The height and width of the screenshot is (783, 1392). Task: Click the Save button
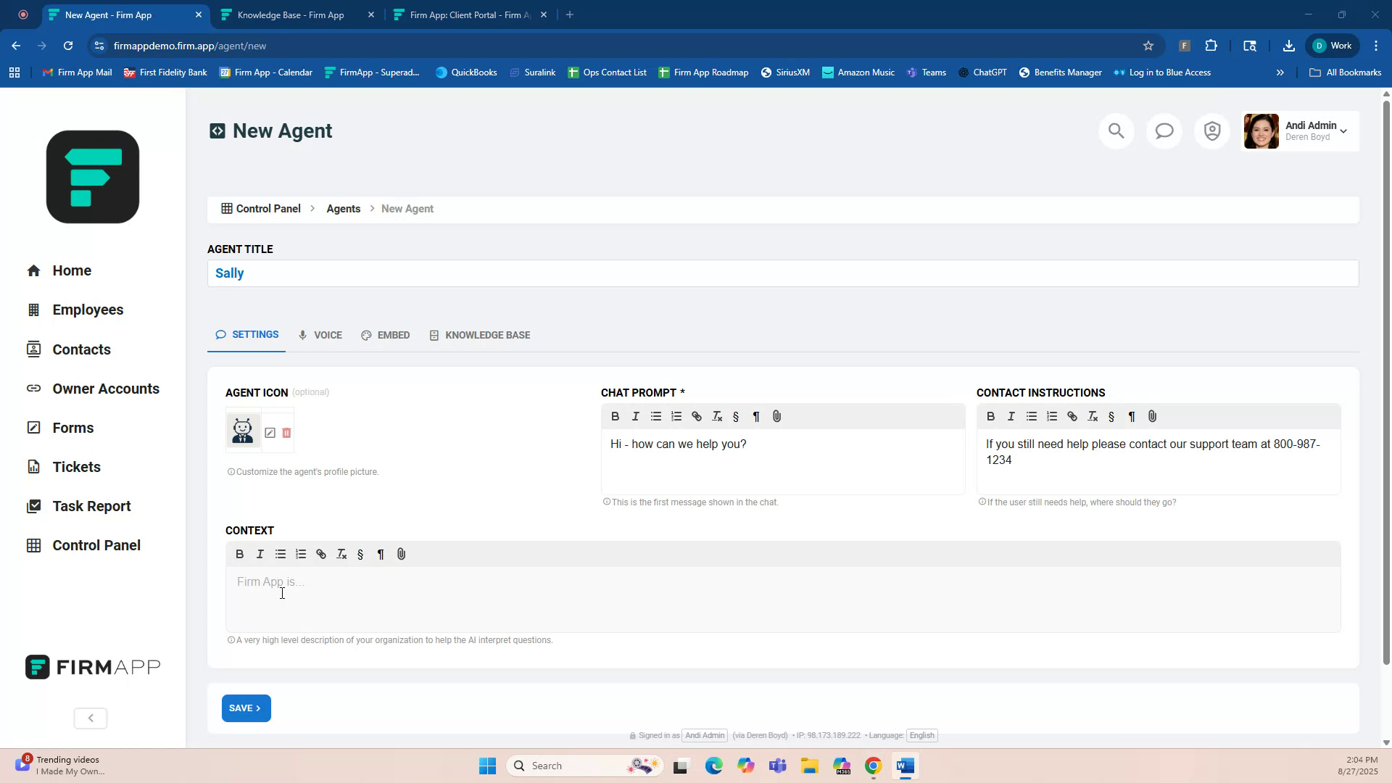pyautogui.click(x=246, y=708)
